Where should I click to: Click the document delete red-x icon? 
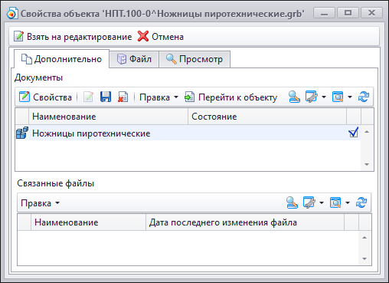click(123, 97)
